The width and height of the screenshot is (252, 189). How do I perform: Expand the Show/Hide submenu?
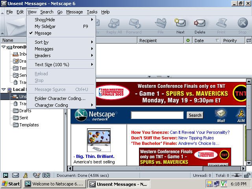(62, 20)
